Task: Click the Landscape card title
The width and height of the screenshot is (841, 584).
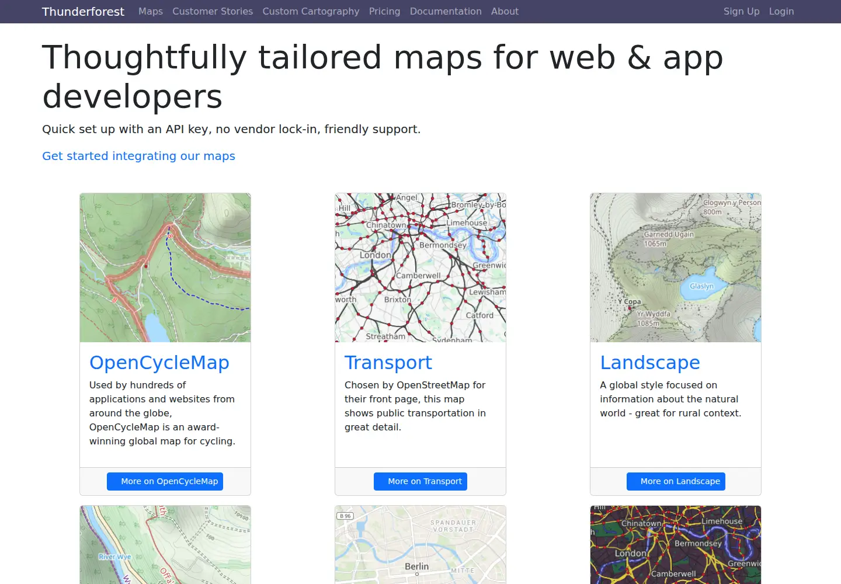Action: [650, 363]
